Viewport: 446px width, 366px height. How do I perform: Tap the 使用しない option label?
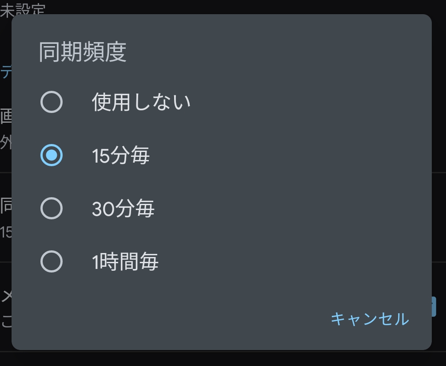[x=141, y=102]
